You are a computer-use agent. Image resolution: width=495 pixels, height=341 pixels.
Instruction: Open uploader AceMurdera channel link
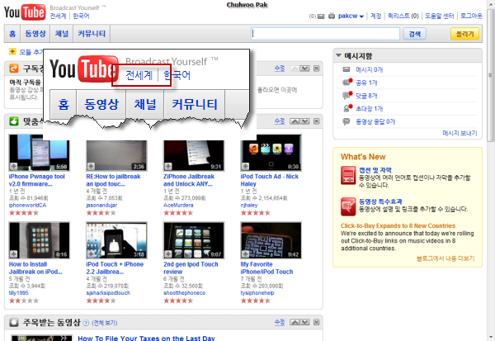(178, 205)
